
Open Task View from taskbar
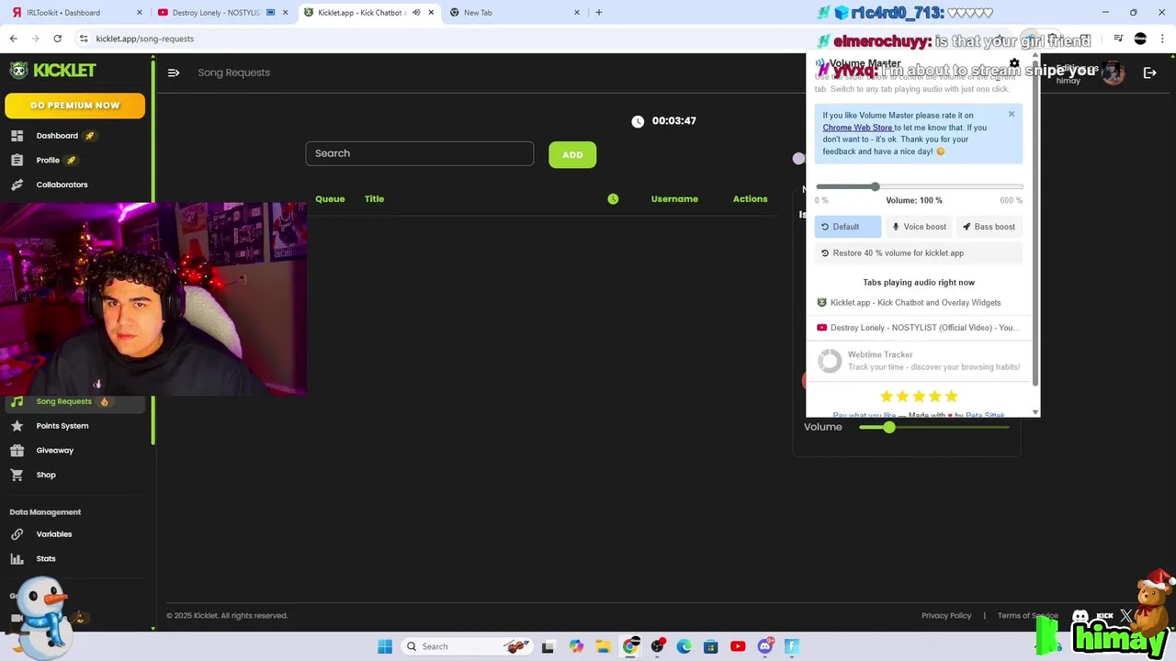point(548,646)
